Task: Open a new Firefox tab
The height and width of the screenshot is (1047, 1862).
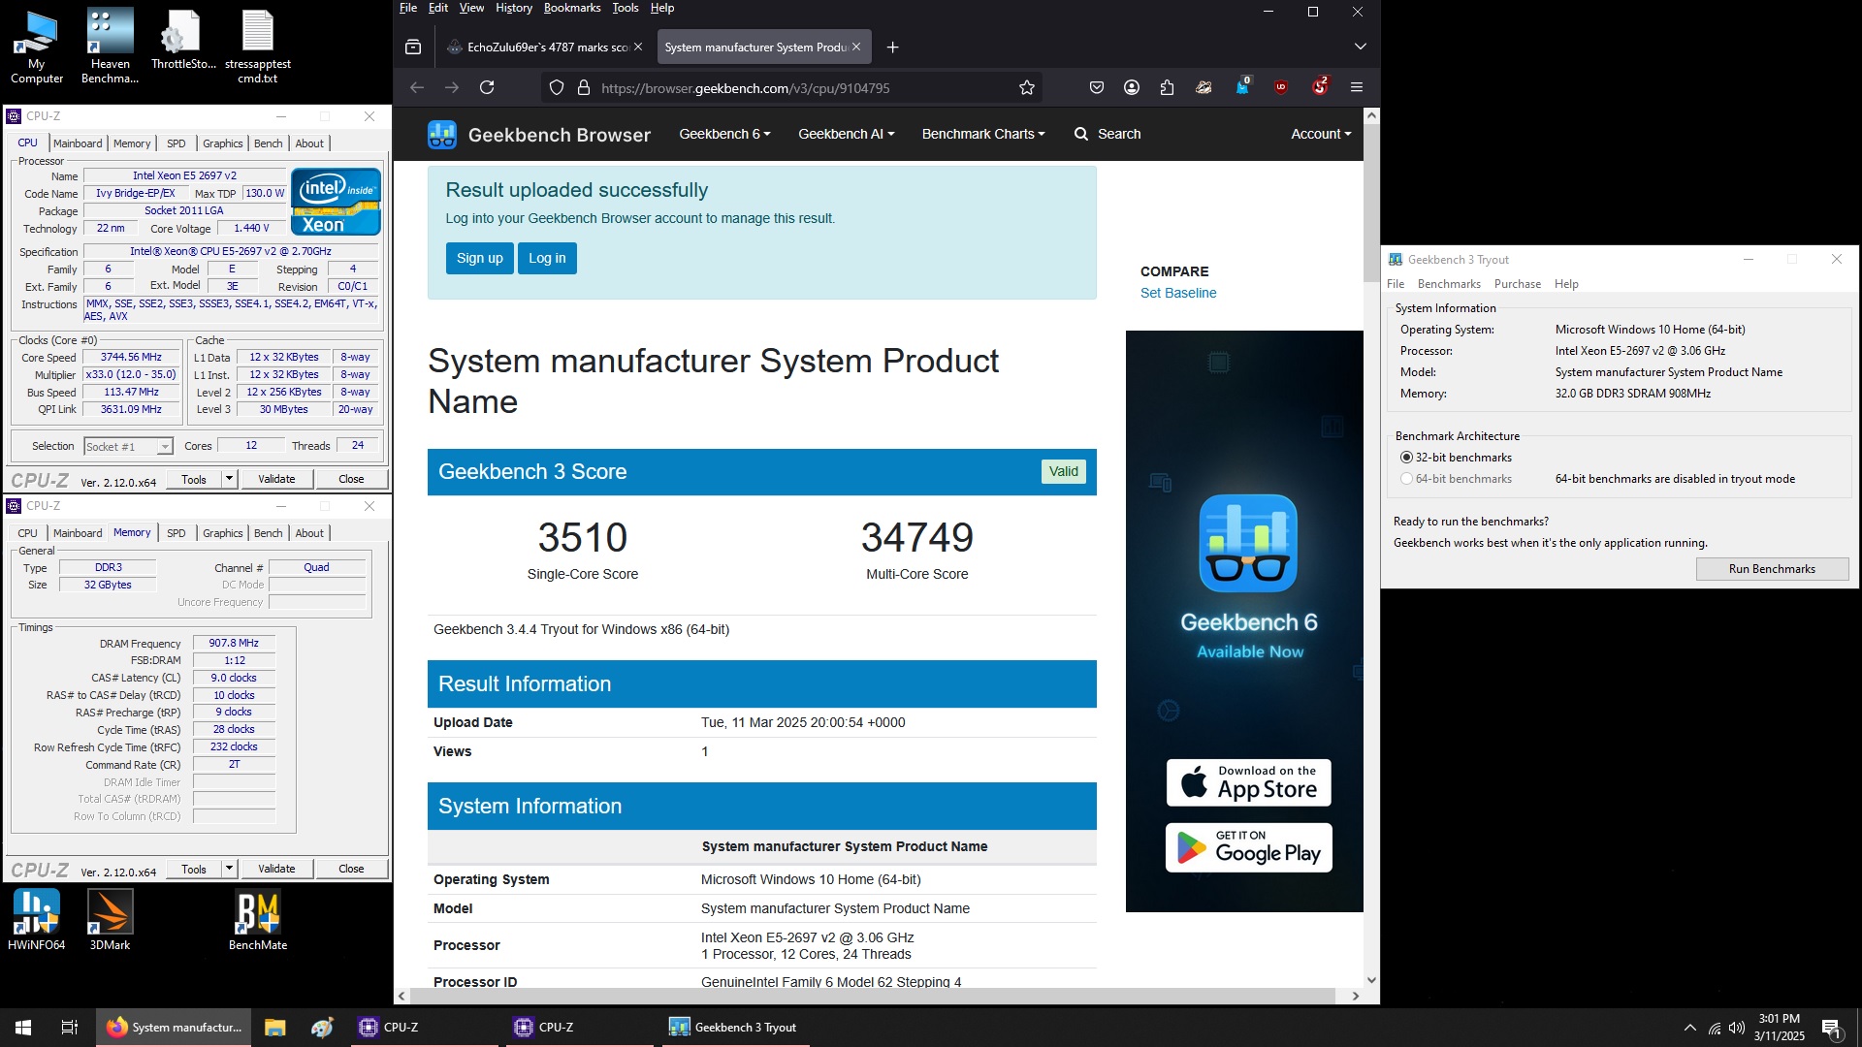Action: click(893, 47)
